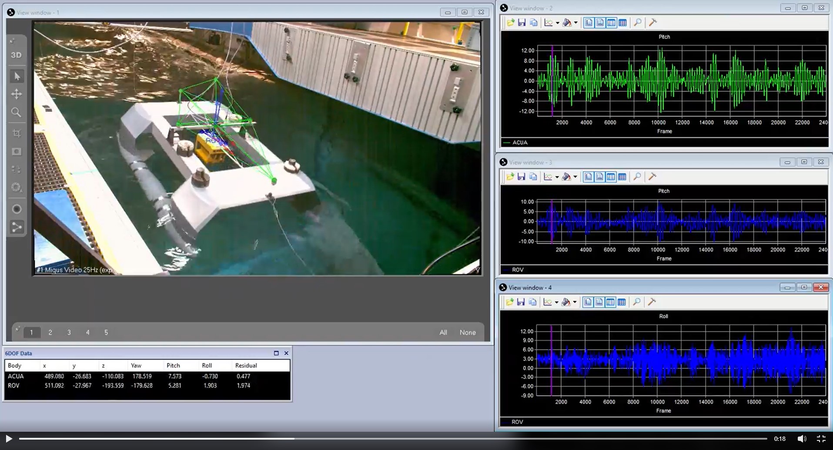Play the video with the play button
The image size is (833, 450).
point(9,439)
